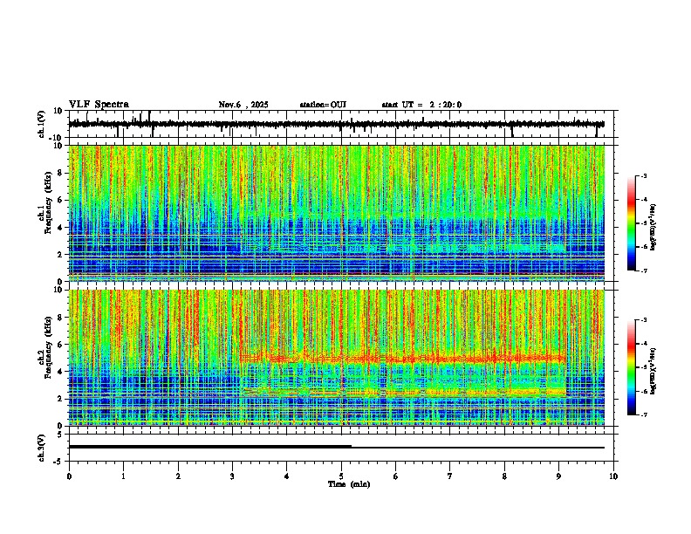This screenshot has width=691, height=534.
Task: Click tick label "6" on the Time axis
Action: (396, 476)
